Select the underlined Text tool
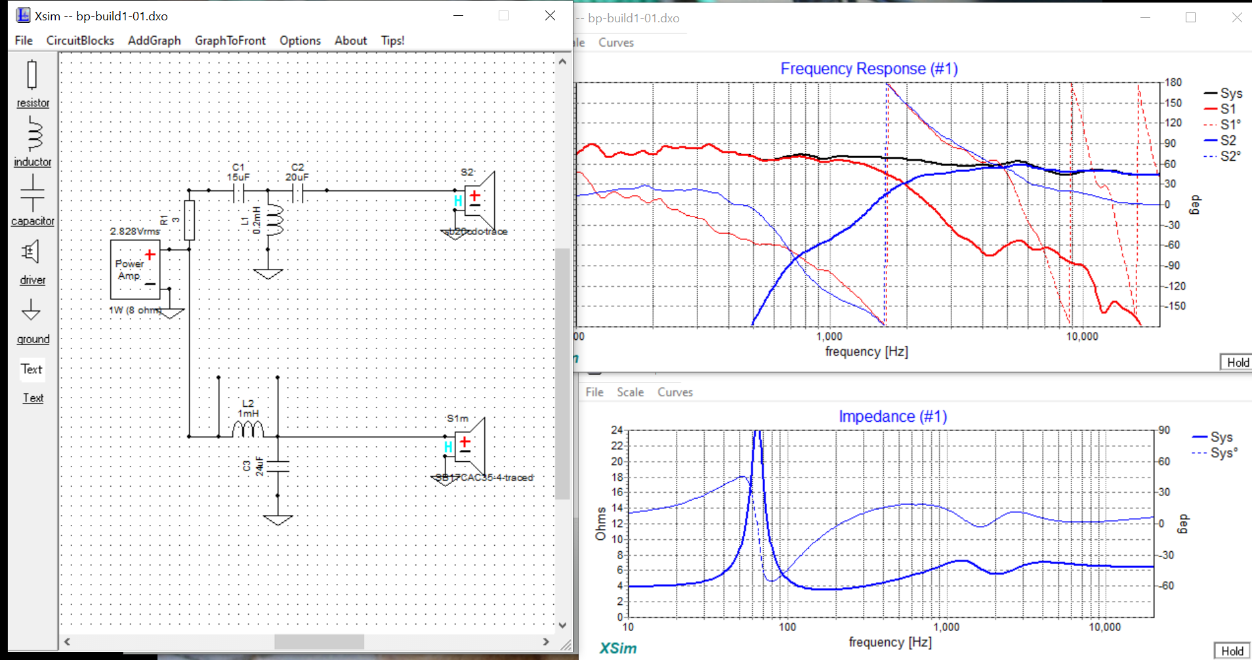The width and height of the screenshot is (1252, 660). click(x=33, y=398)
